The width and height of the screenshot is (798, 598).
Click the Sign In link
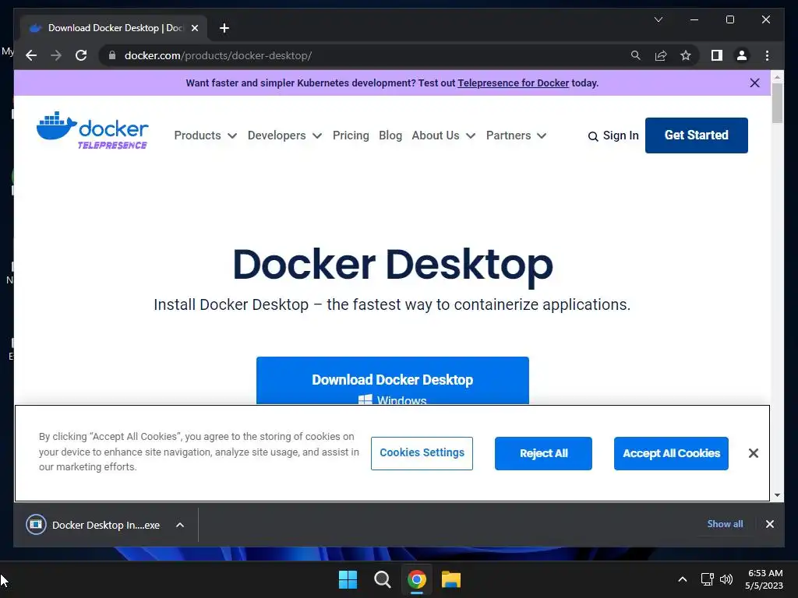click(x=620, y=135)
